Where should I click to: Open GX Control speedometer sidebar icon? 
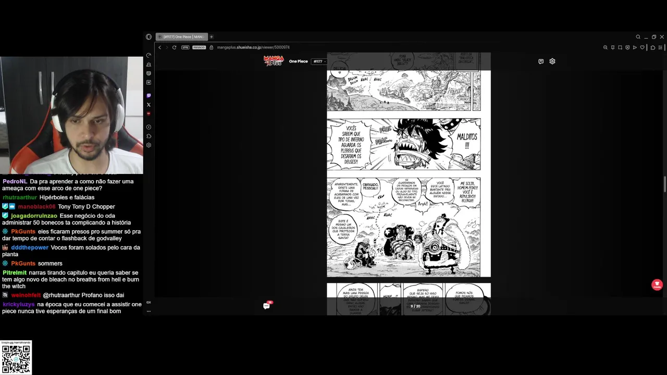[x=149, y=55]
